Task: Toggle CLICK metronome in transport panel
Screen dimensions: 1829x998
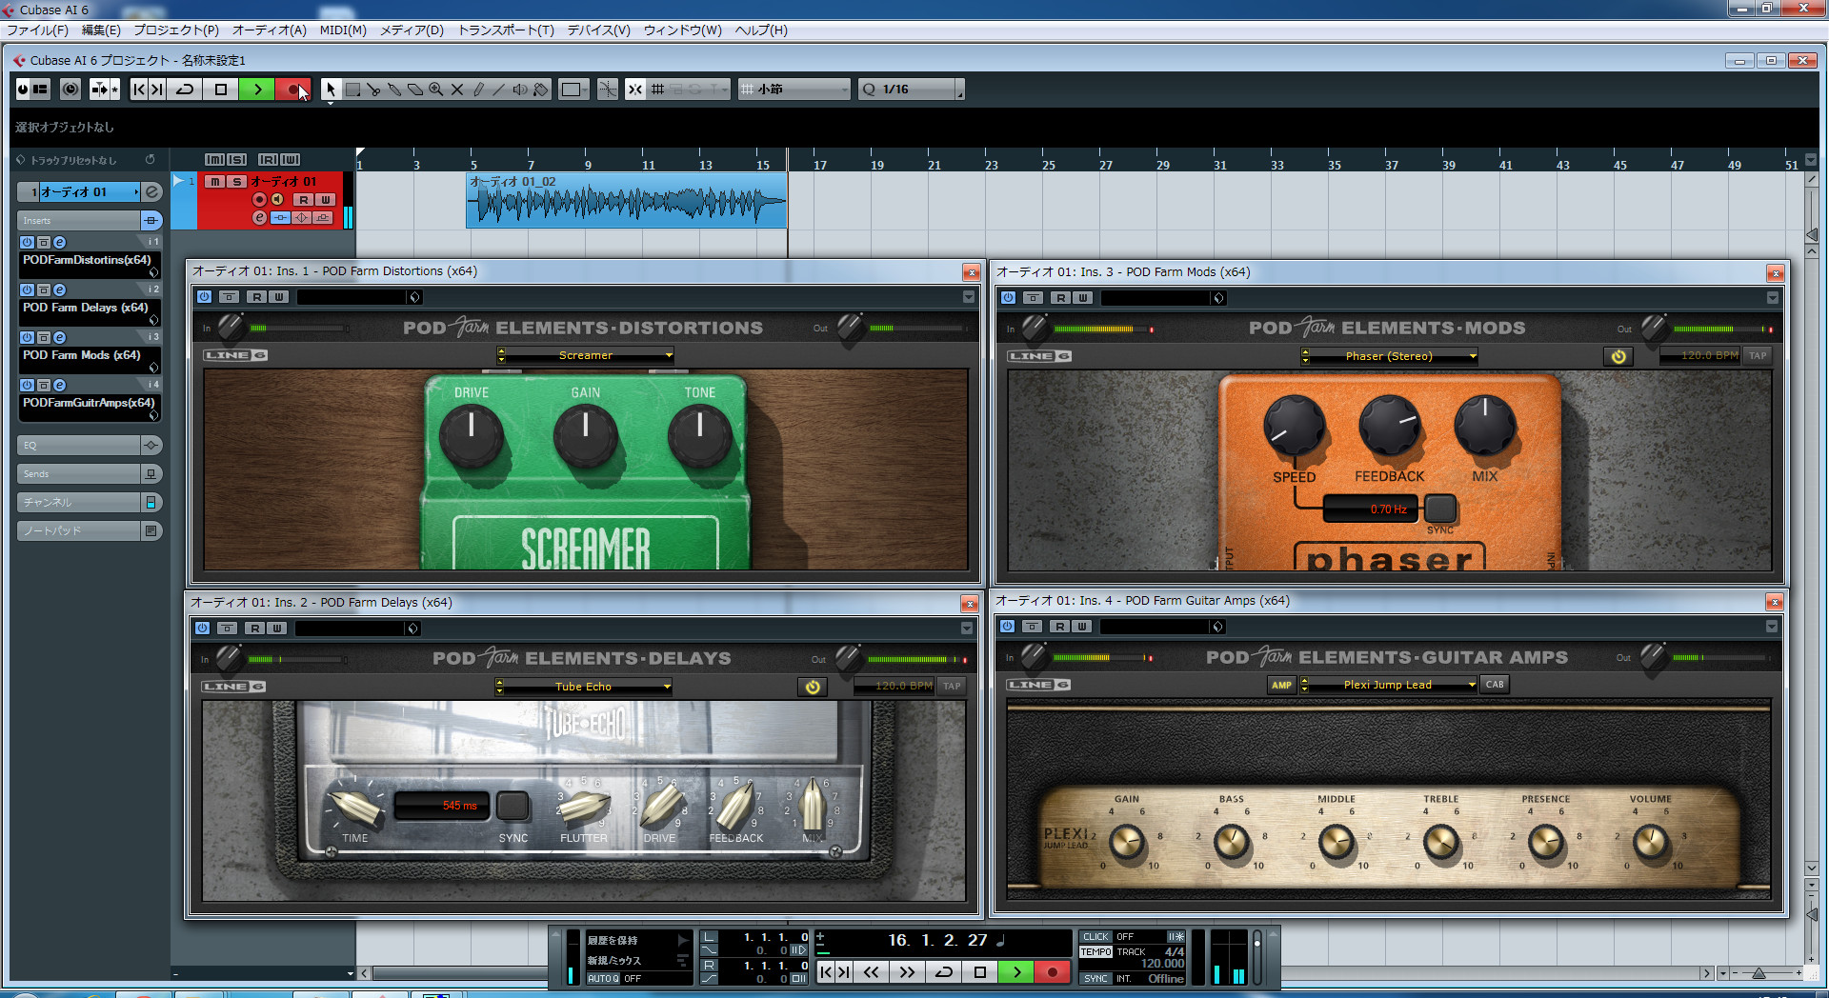Action: click(x=1095, y=937)
